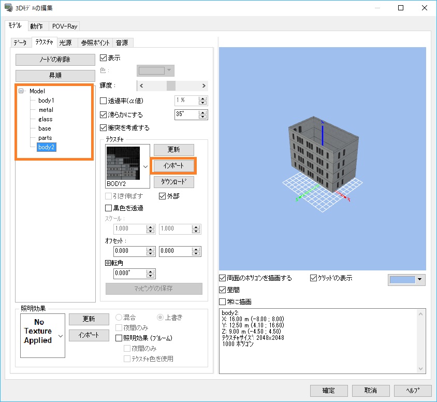Open the texture selection dropdown arrow
This screenshot has width=437, height=402.
[x=145, y=166]
